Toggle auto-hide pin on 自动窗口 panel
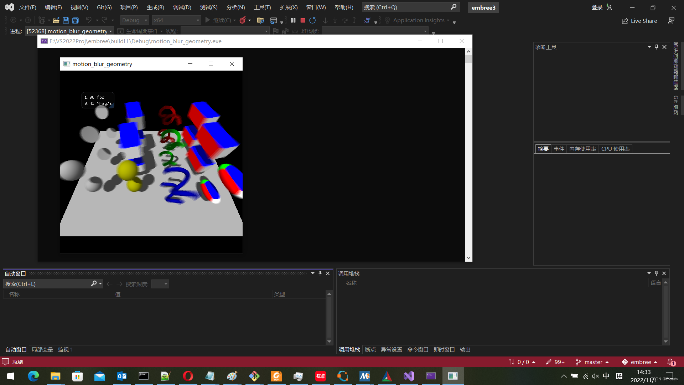 point(320,273)
